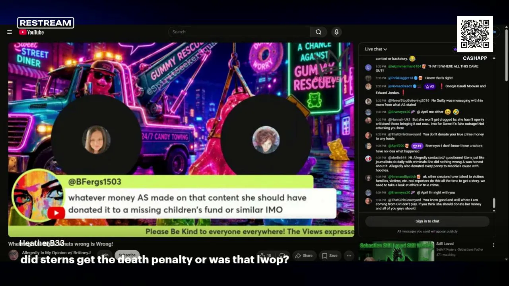
Task: Click Brwneyez20's avatar beside 'I'm right with you'
Action: [x=369, y=193]
